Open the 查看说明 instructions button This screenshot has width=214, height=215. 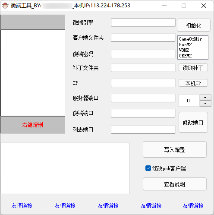tap(175, 184)
